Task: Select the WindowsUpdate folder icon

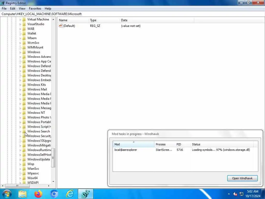Action: [x=24, y=159]
